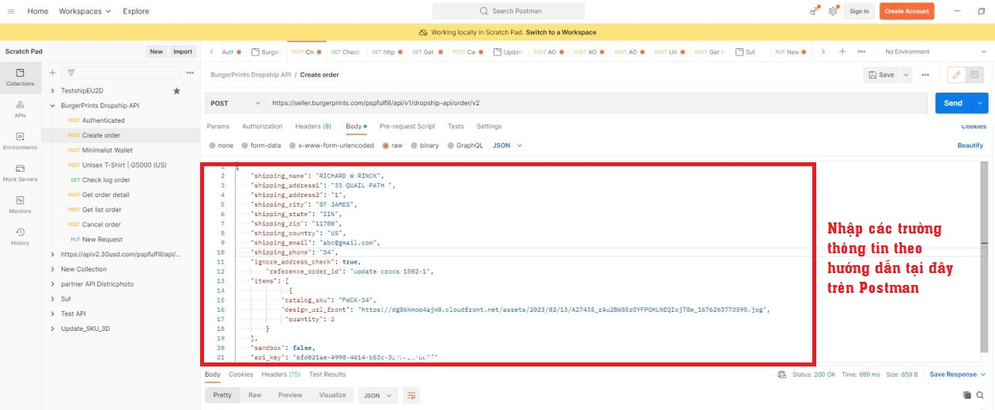Open collections panel three-dot options
Screen dimensions: 995x410
point(190,72)
